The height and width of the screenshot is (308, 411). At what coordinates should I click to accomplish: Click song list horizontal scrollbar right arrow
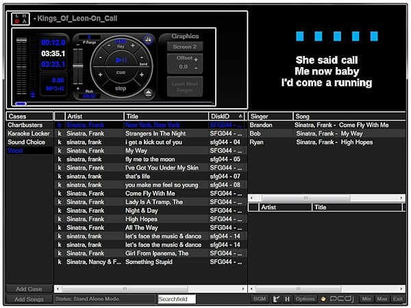(243, 289)
